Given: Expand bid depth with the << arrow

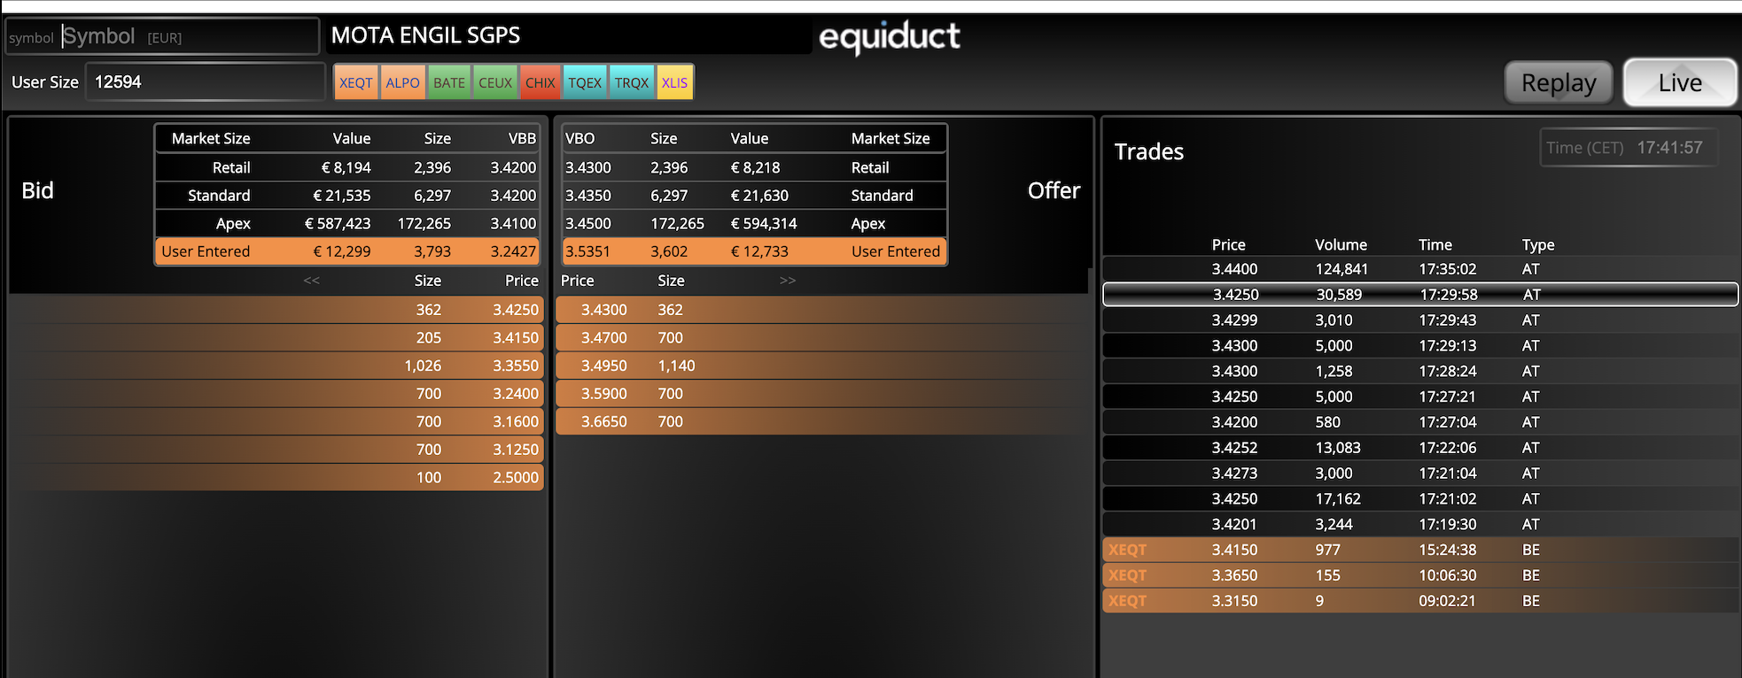Looking at the screenshot, I should [311, 281].
